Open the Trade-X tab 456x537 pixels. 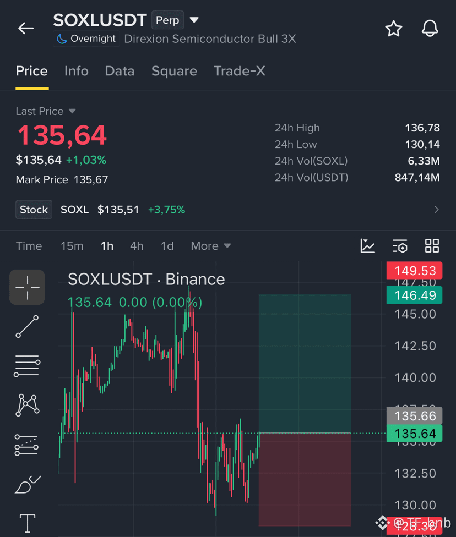click(x=240, y=71)
